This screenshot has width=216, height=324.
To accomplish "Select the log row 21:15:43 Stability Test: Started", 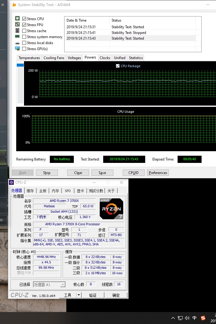I will coord(130,38).
